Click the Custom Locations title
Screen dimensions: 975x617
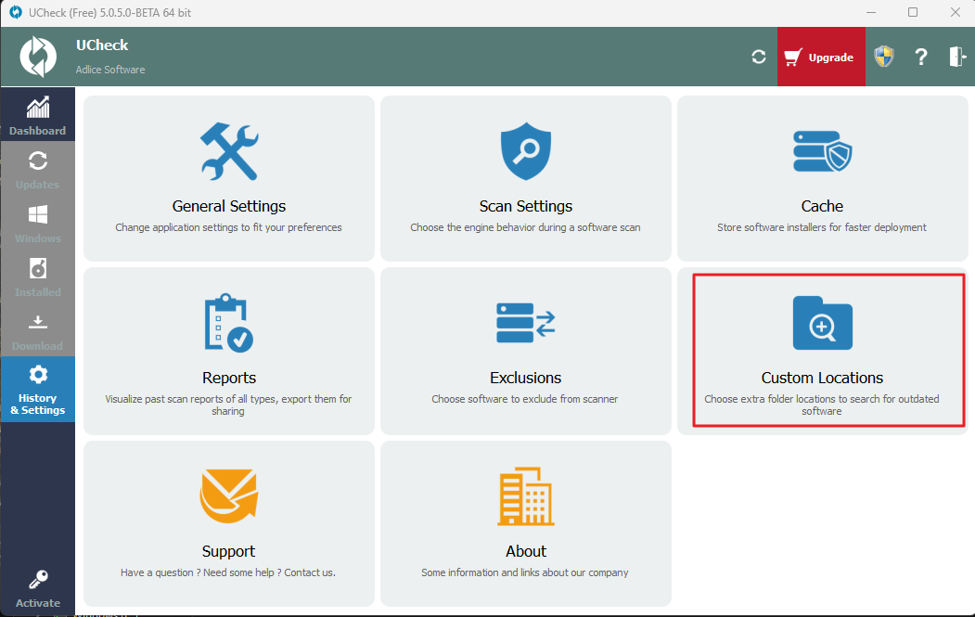(x=822, y=378)
